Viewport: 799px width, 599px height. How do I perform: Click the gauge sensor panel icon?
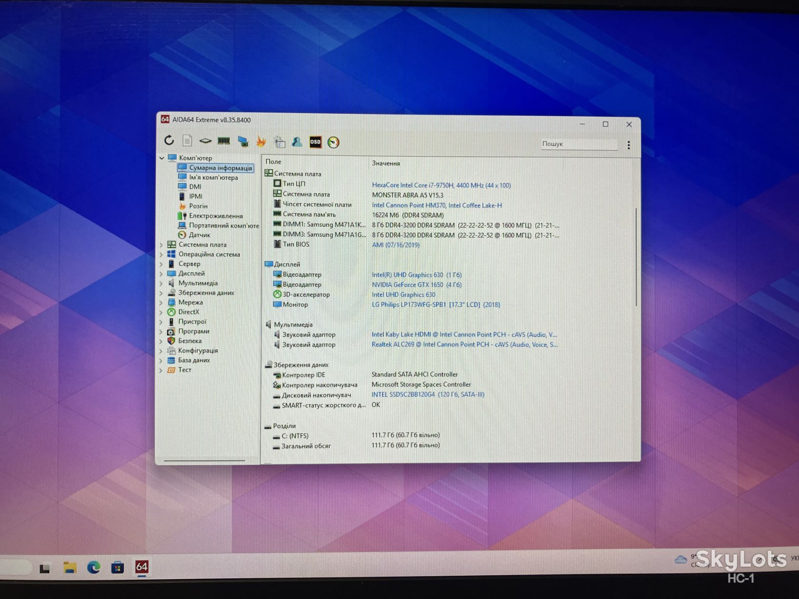click(x=333, y=142)
